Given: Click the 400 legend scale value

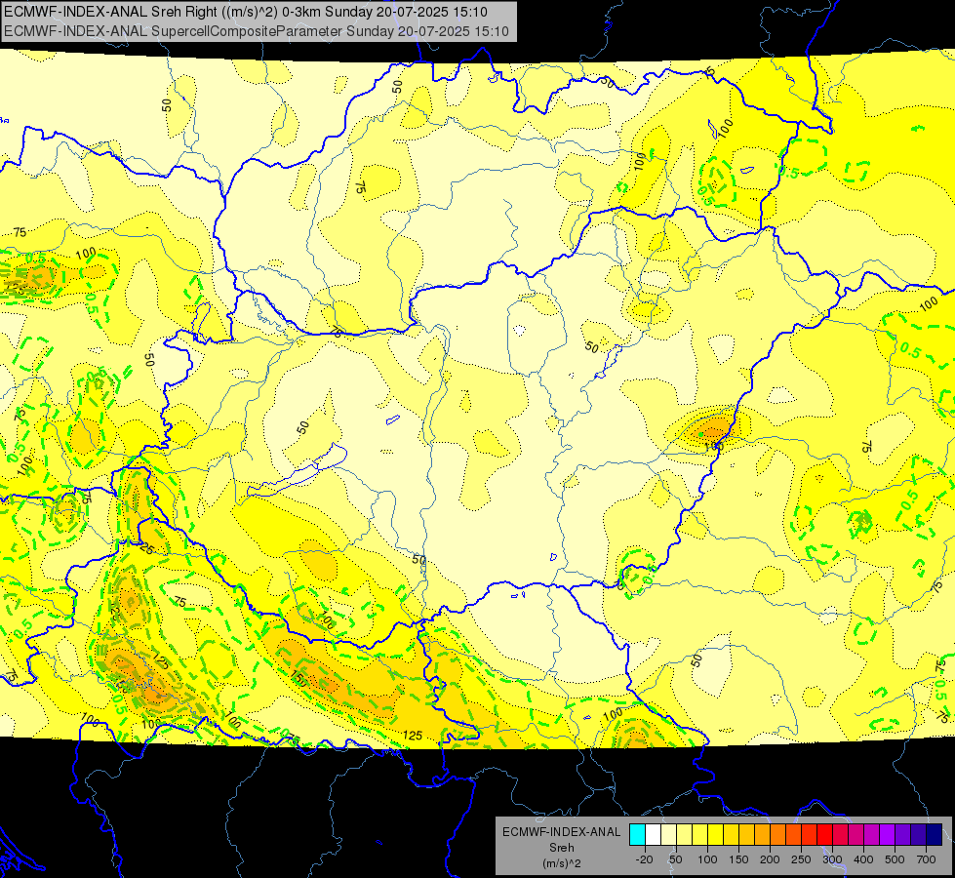Looking at the screenshot, I should click(x=863, y=859).
